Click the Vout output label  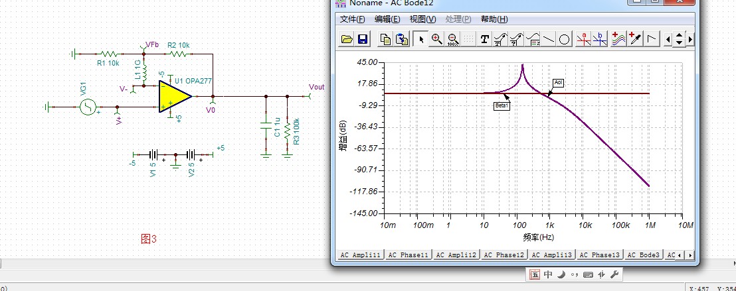(317, 87)
